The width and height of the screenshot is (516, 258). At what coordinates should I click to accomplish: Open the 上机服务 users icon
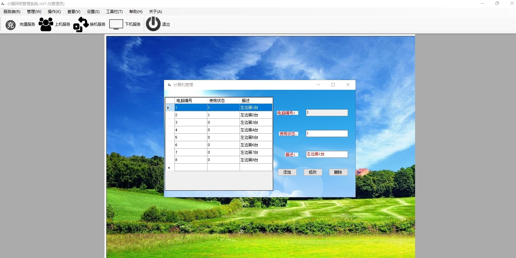[46, 24]
